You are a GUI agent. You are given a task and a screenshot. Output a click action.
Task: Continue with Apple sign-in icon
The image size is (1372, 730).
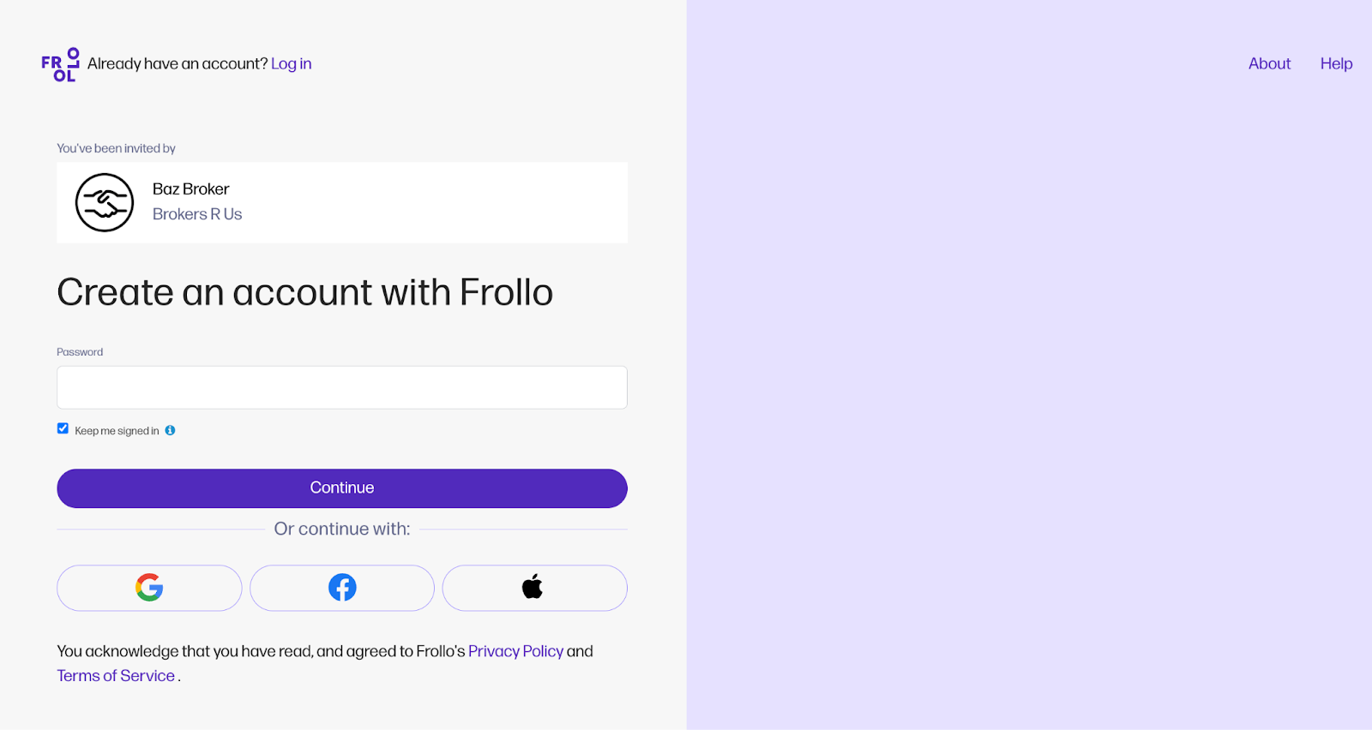[533, 588]
